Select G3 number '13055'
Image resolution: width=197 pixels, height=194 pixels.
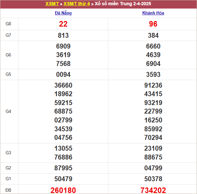tap(63, 148)
